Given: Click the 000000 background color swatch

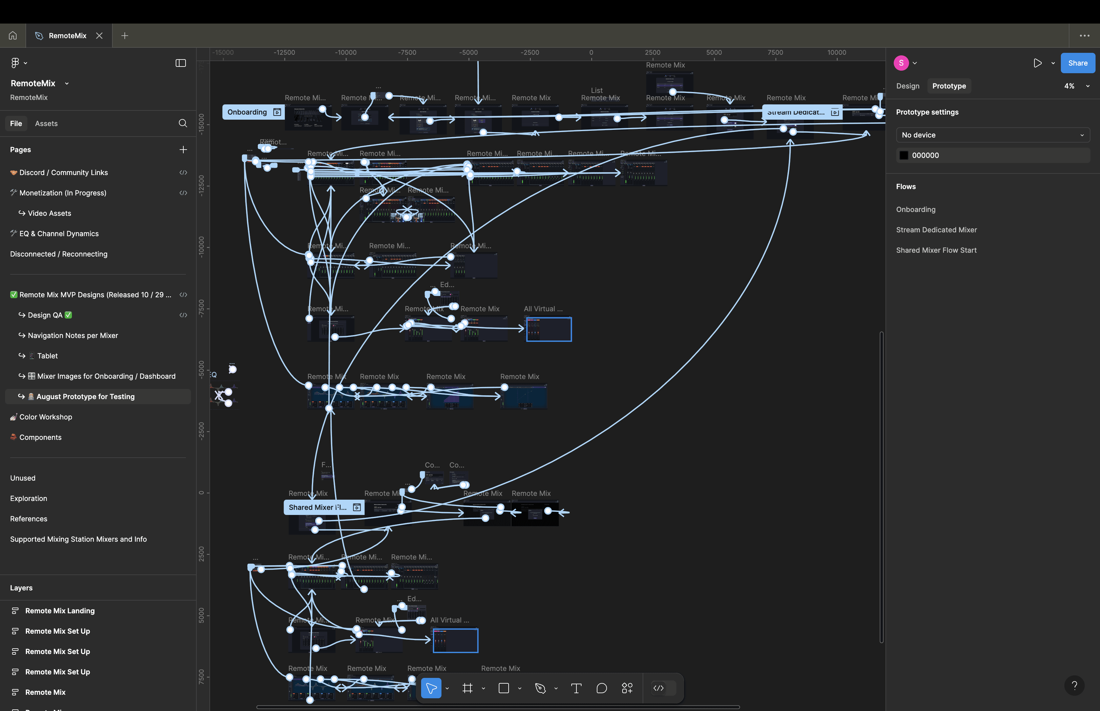Looking at the screenshot, I should point(904,155).
